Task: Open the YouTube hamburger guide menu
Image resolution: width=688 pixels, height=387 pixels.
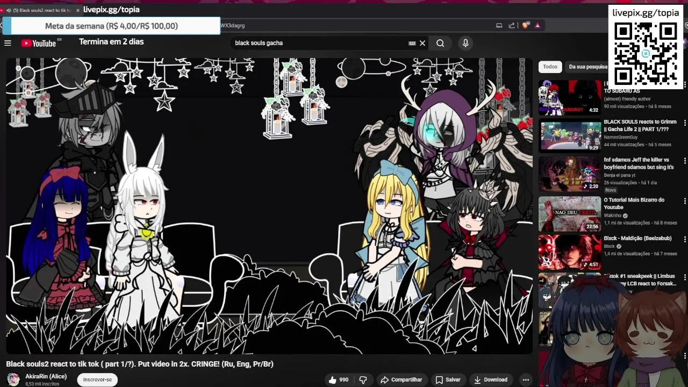Action: (8, 43)
